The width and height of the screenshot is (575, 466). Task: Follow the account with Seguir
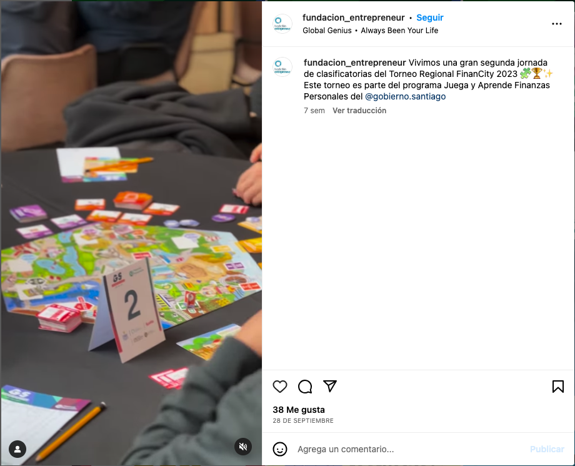(x=430, y=18)
